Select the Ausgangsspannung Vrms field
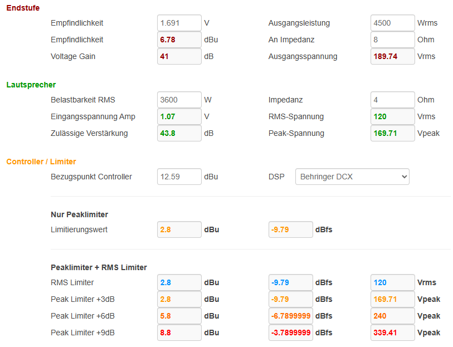The width and height of the screenshot is (453, 347). coord(392,56)
